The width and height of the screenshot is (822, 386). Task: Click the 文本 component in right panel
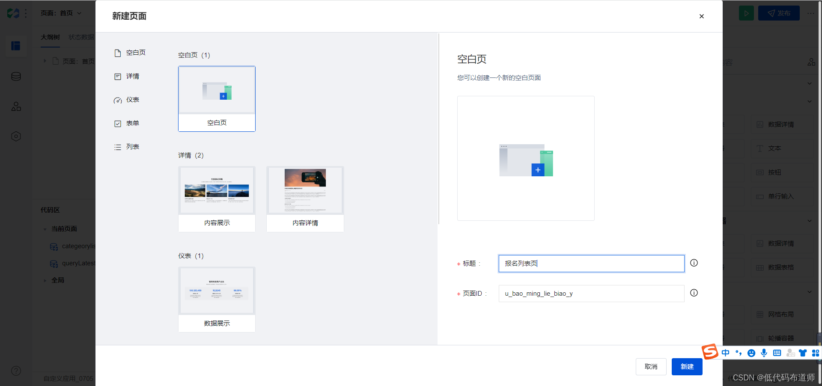tap(782, 148)
